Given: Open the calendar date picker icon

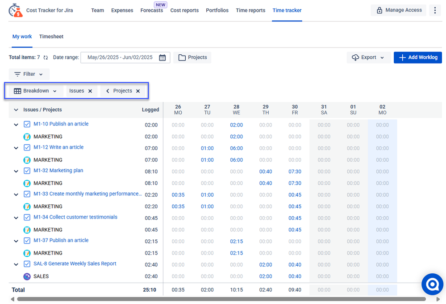Looking at the screenshot, I should pyautogui.click(x=163, y=57).
